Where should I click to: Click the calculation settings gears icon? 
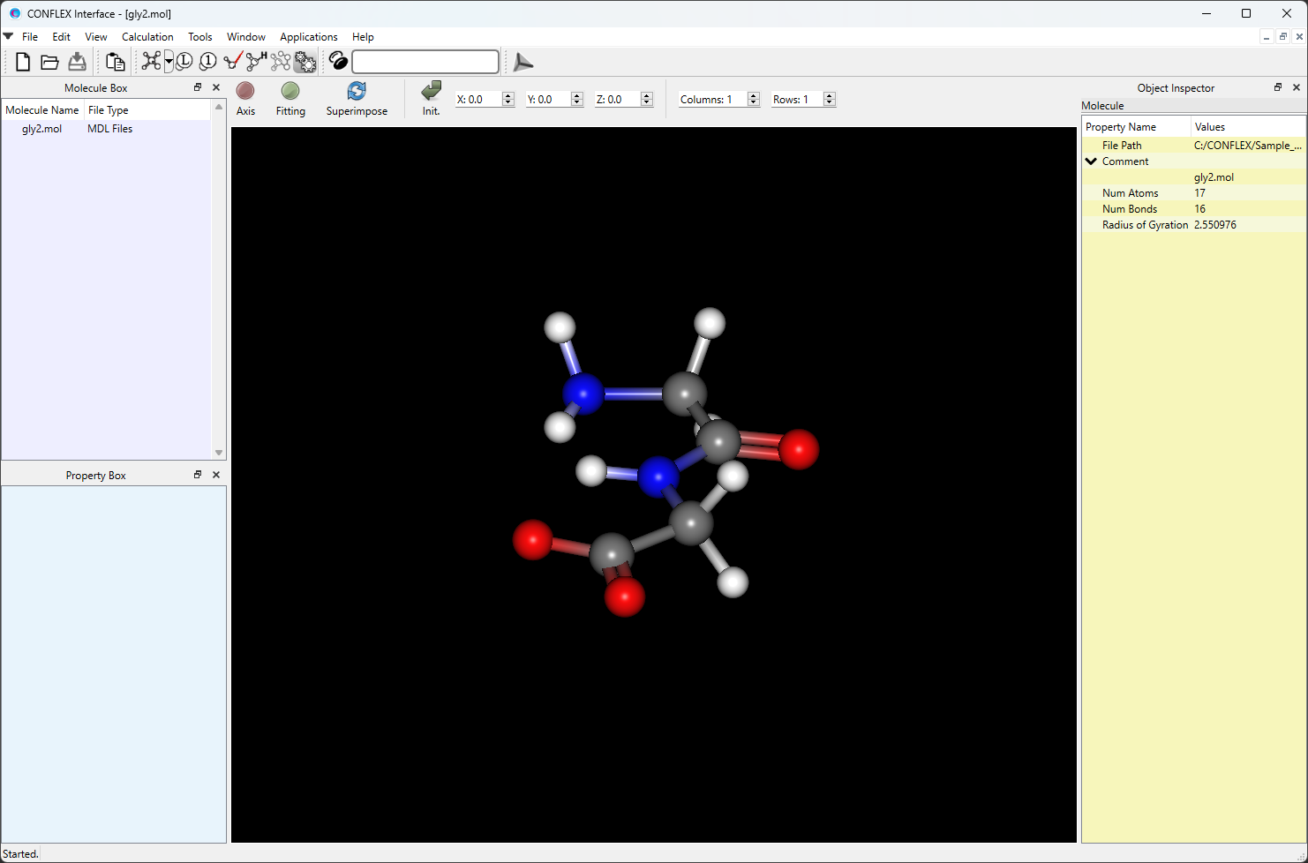[x=305, y=62]
